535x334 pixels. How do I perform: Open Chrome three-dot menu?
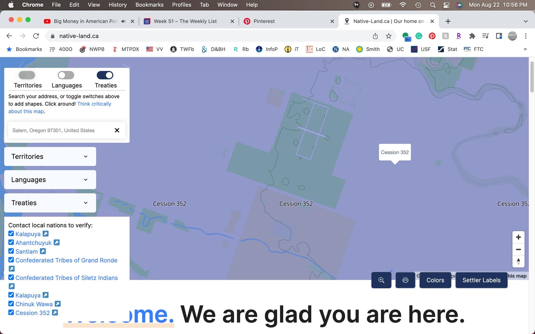coord(526,36)
